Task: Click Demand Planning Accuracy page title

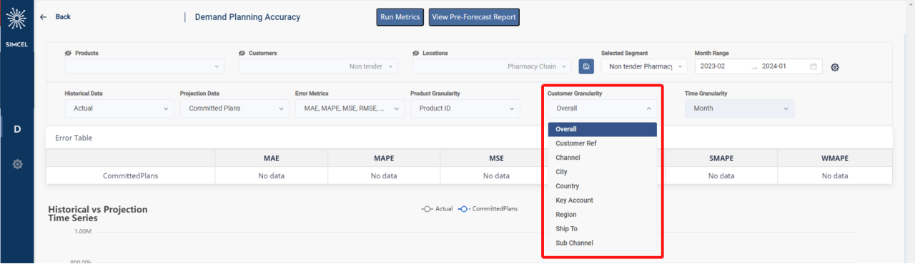Action: (247, 17)
